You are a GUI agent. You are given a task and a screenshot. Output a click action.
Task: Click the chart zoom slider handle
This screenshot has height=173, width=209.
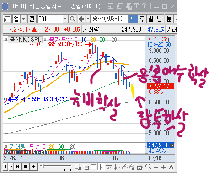pos(43,166)
